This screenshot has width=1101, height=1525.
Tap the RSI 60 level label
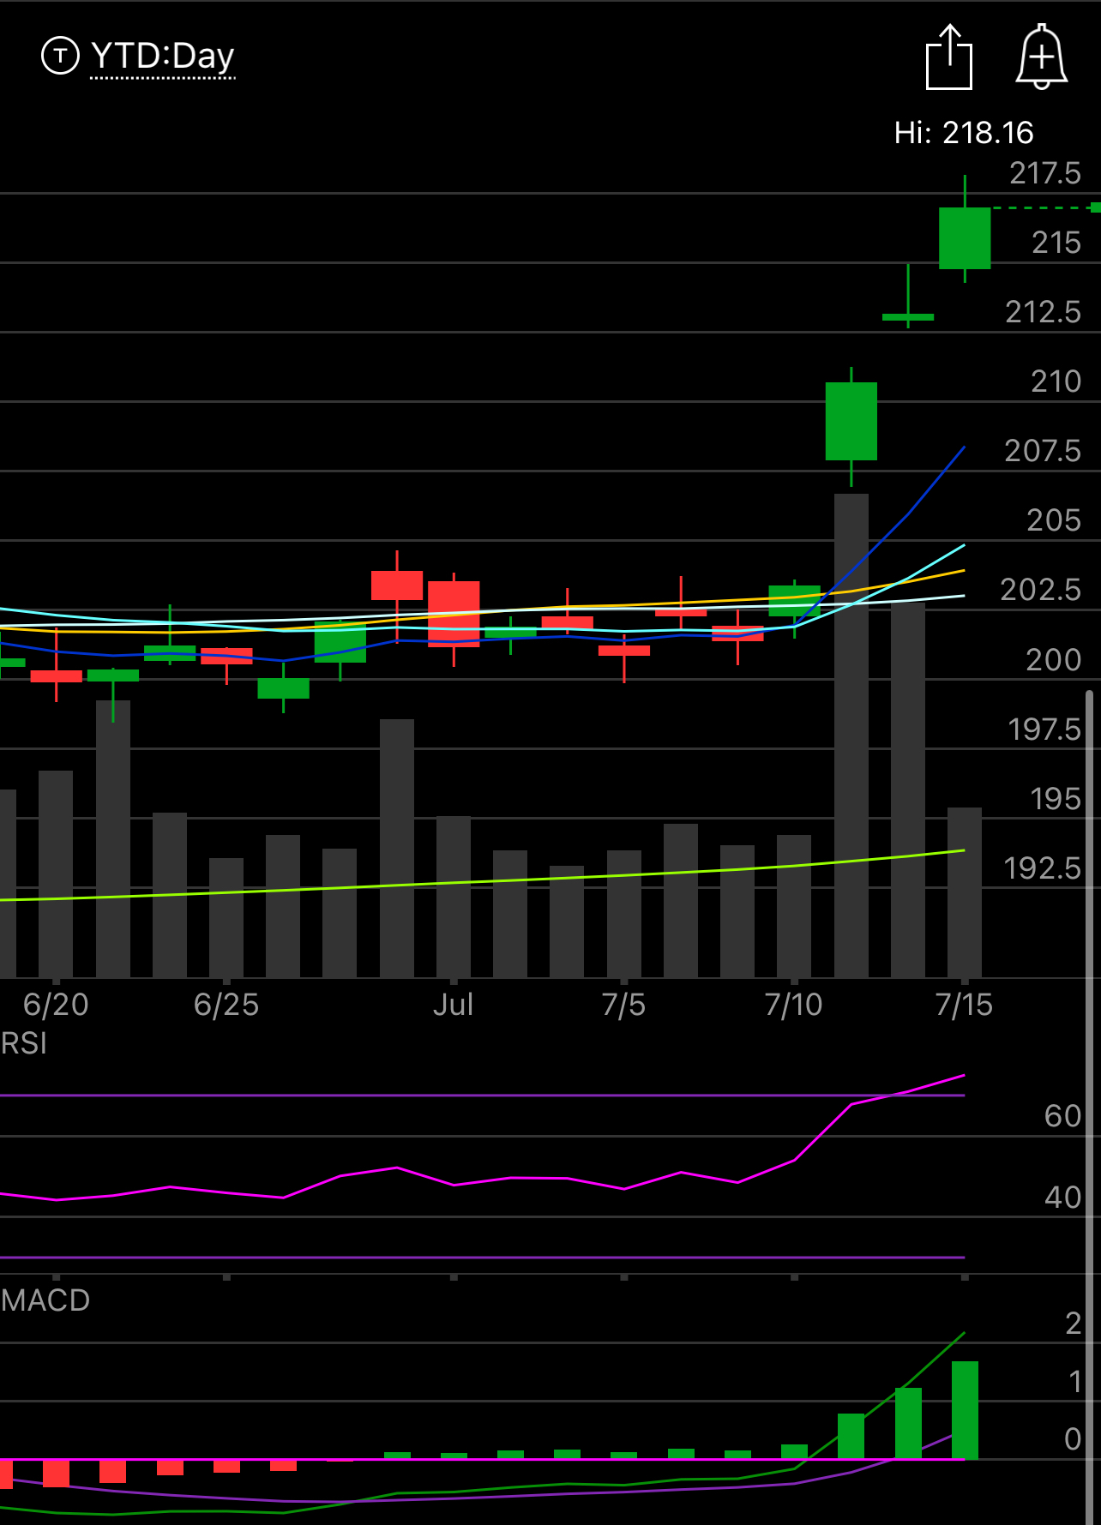pyautogui.click(x=1063, y=1116)
